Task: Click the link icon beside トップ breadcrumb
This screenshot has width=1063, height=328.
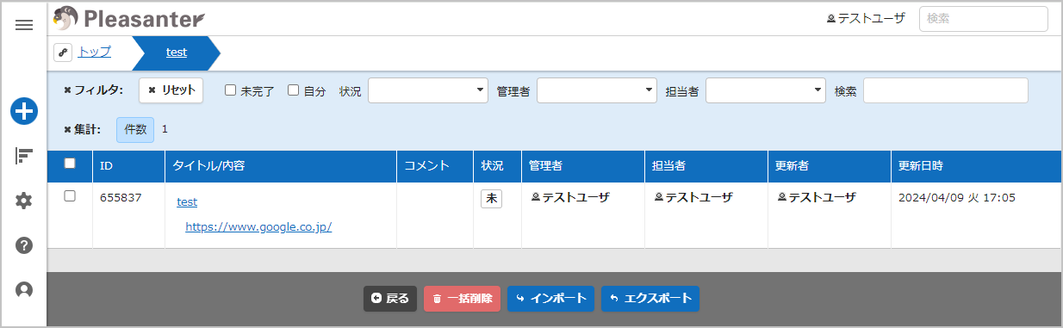Action: point(63,53)
